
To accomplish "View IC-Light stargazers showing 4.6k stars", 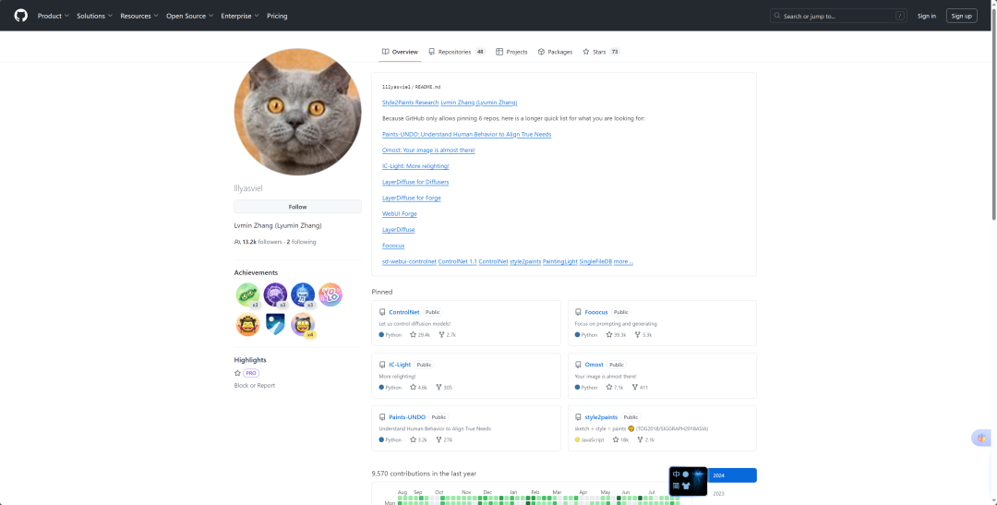I will tap(418, 388).
